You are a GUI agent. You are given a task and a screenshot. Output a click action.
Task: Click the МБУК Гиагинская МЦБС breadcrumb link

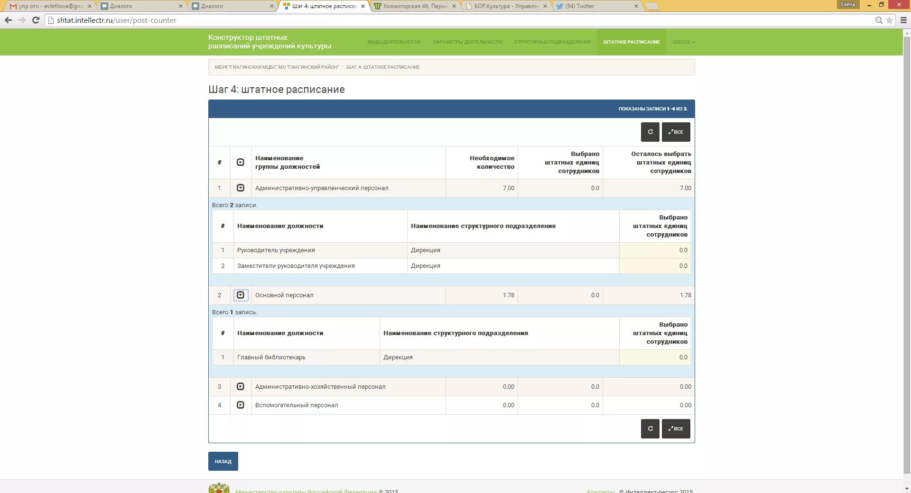(277, 67)
